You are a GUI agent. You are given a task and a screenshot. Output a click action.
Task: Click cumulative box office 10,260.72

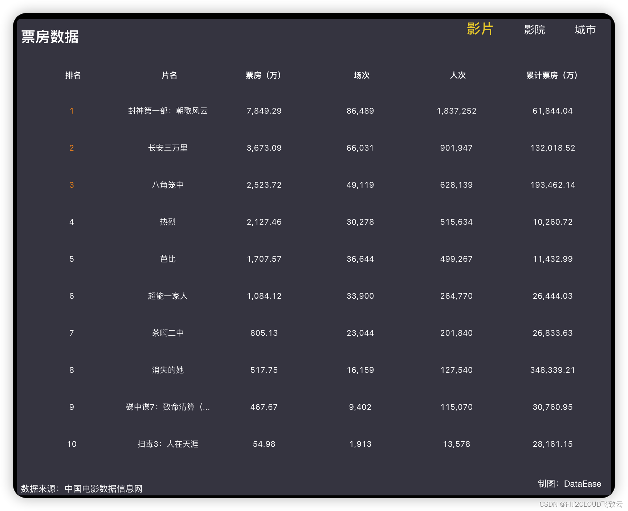[x=552, y=222]
